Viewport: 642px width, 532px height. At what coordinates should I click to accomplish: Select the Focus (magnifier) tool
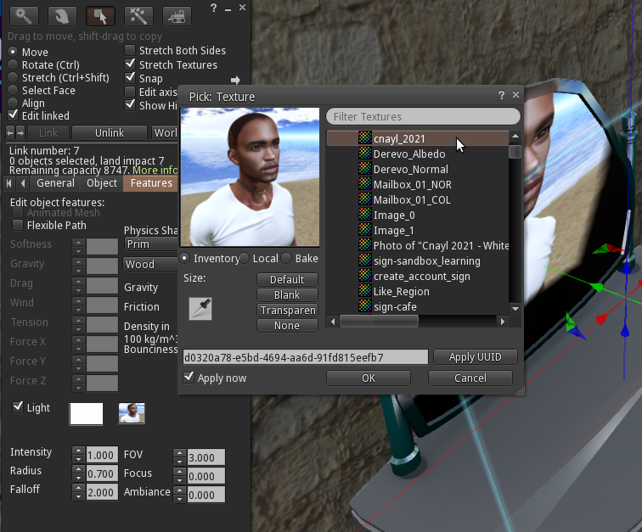(x=25, y=15)
